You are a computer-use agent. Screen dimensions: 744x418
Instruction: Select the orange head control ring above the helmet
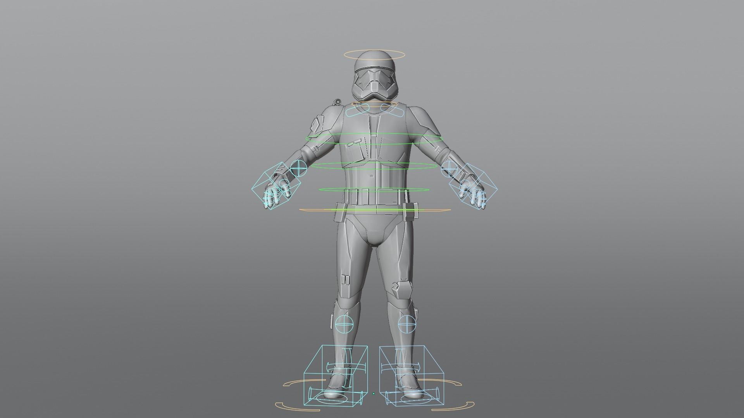pos(374,55)
